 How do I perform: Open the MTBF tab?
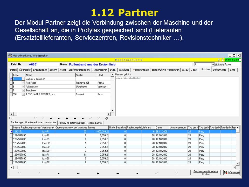[x=185, y=70]
